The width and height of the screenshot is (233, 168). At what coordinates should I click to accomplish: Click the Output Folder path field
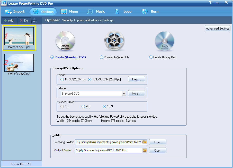tap(109, 150)
